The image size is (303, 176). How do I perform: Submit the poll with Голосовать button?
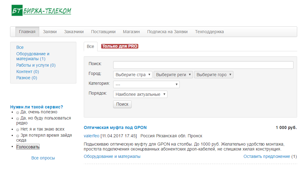tap(28, 147)
